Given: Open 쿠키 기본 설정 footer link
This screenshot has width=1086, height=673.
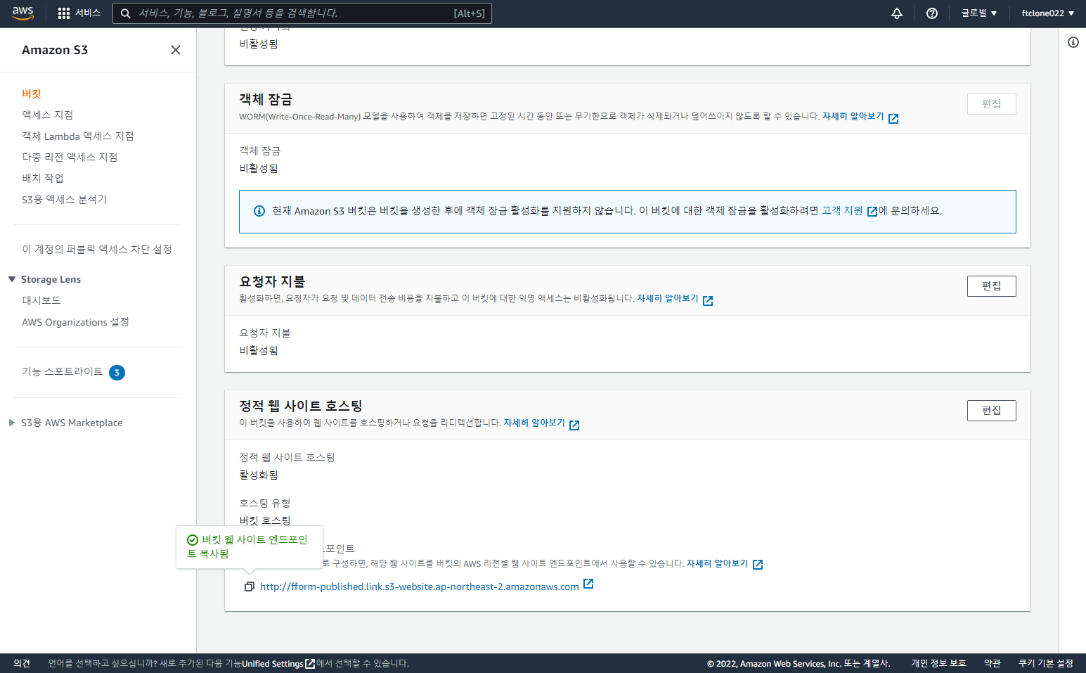Looking at the screenshot, I should [1045, 663].
